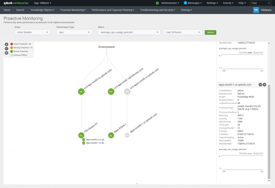Click the overallStatus yellow value

pyautogui.click(x=240, y=90)
